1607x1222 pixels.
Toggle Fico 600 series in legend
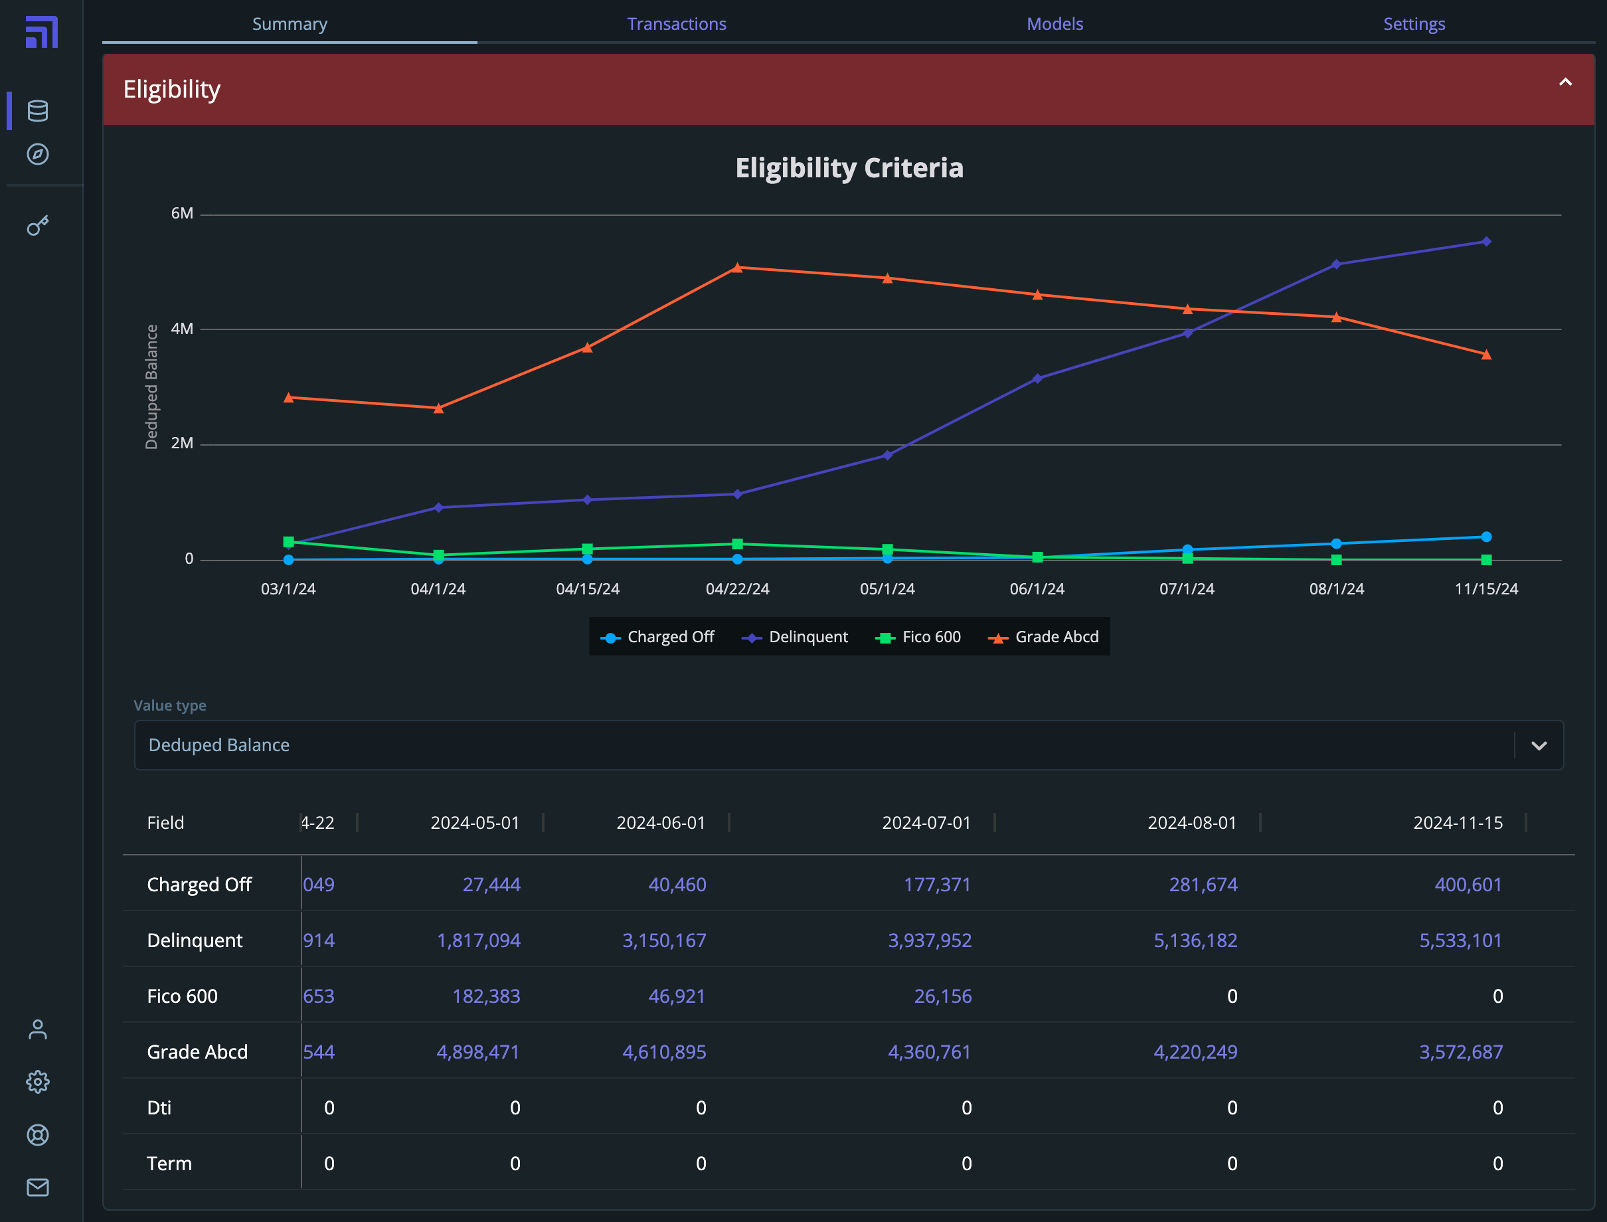(931, 637)
